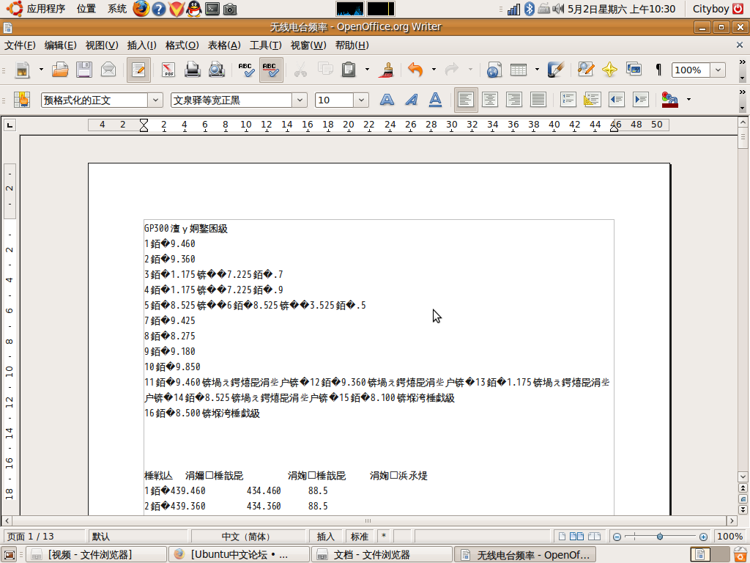The image size is (750, 563).
Task: Justify the paragraph text
Action: pyautogui.click(x=538, y=100)
